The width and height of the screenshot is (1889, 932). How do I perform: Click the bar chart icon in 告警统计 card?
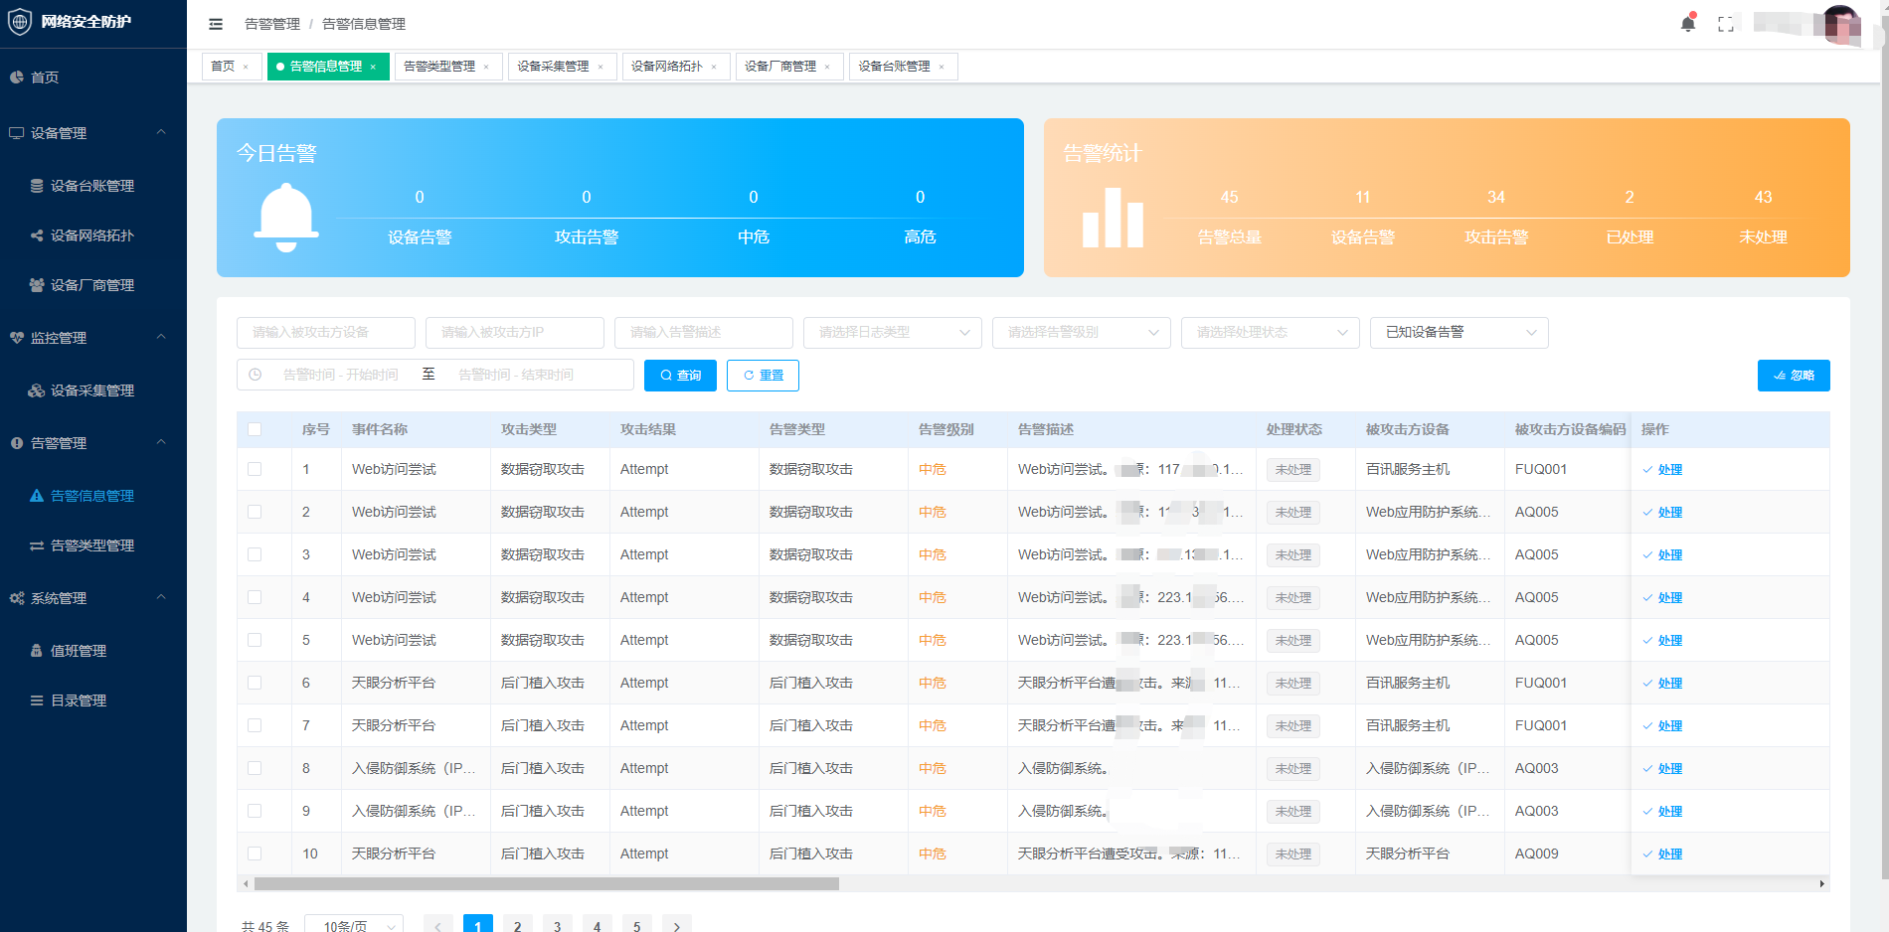1113,218
